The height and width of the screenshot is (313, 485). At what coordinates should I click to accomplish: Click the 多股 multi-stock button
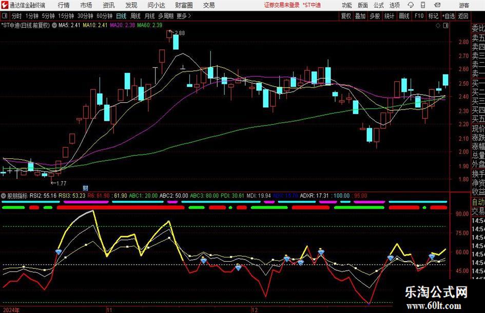(x=375, y=16)
